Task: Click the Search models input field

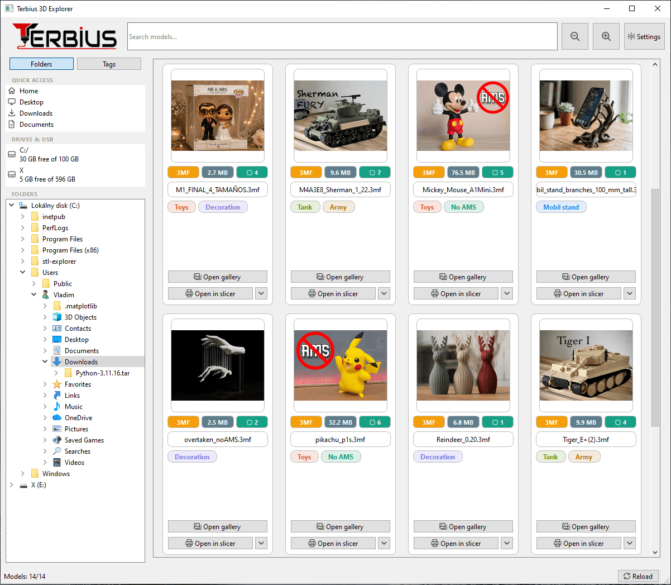Action: pyautogui.click(x=342, y=36)
